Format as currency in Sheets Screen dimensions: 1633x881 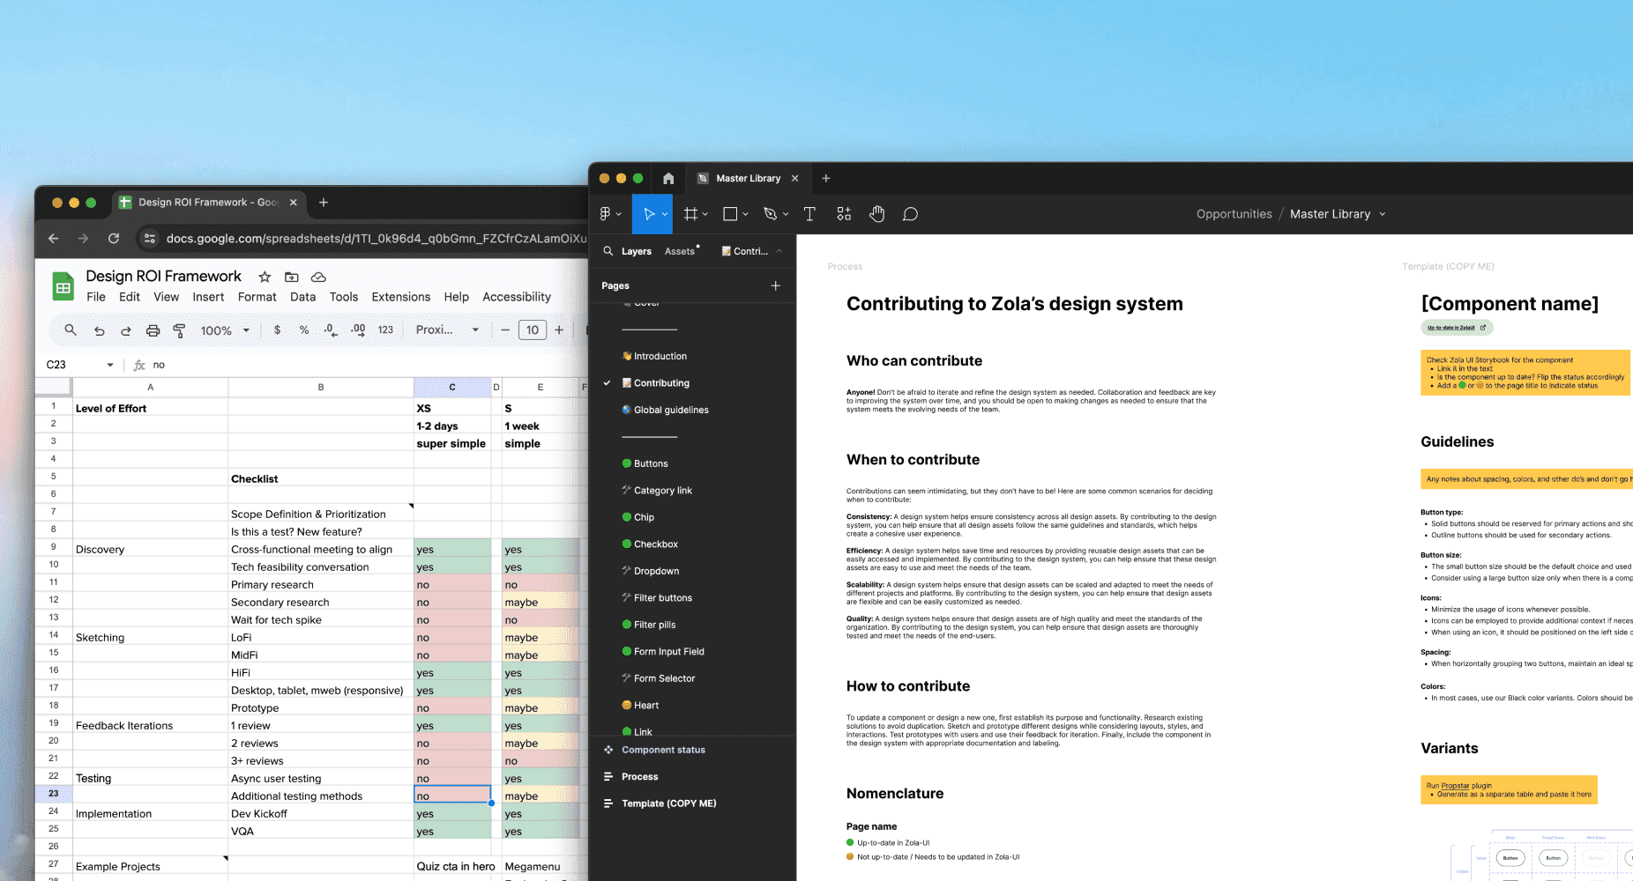[277, 329]
